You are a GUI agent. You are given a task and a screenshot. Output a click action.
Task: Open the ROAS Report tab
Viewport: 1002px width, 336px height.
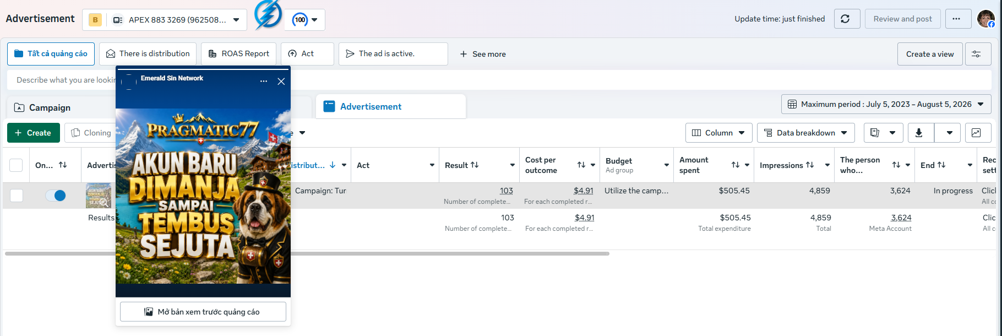click(238, 54)
